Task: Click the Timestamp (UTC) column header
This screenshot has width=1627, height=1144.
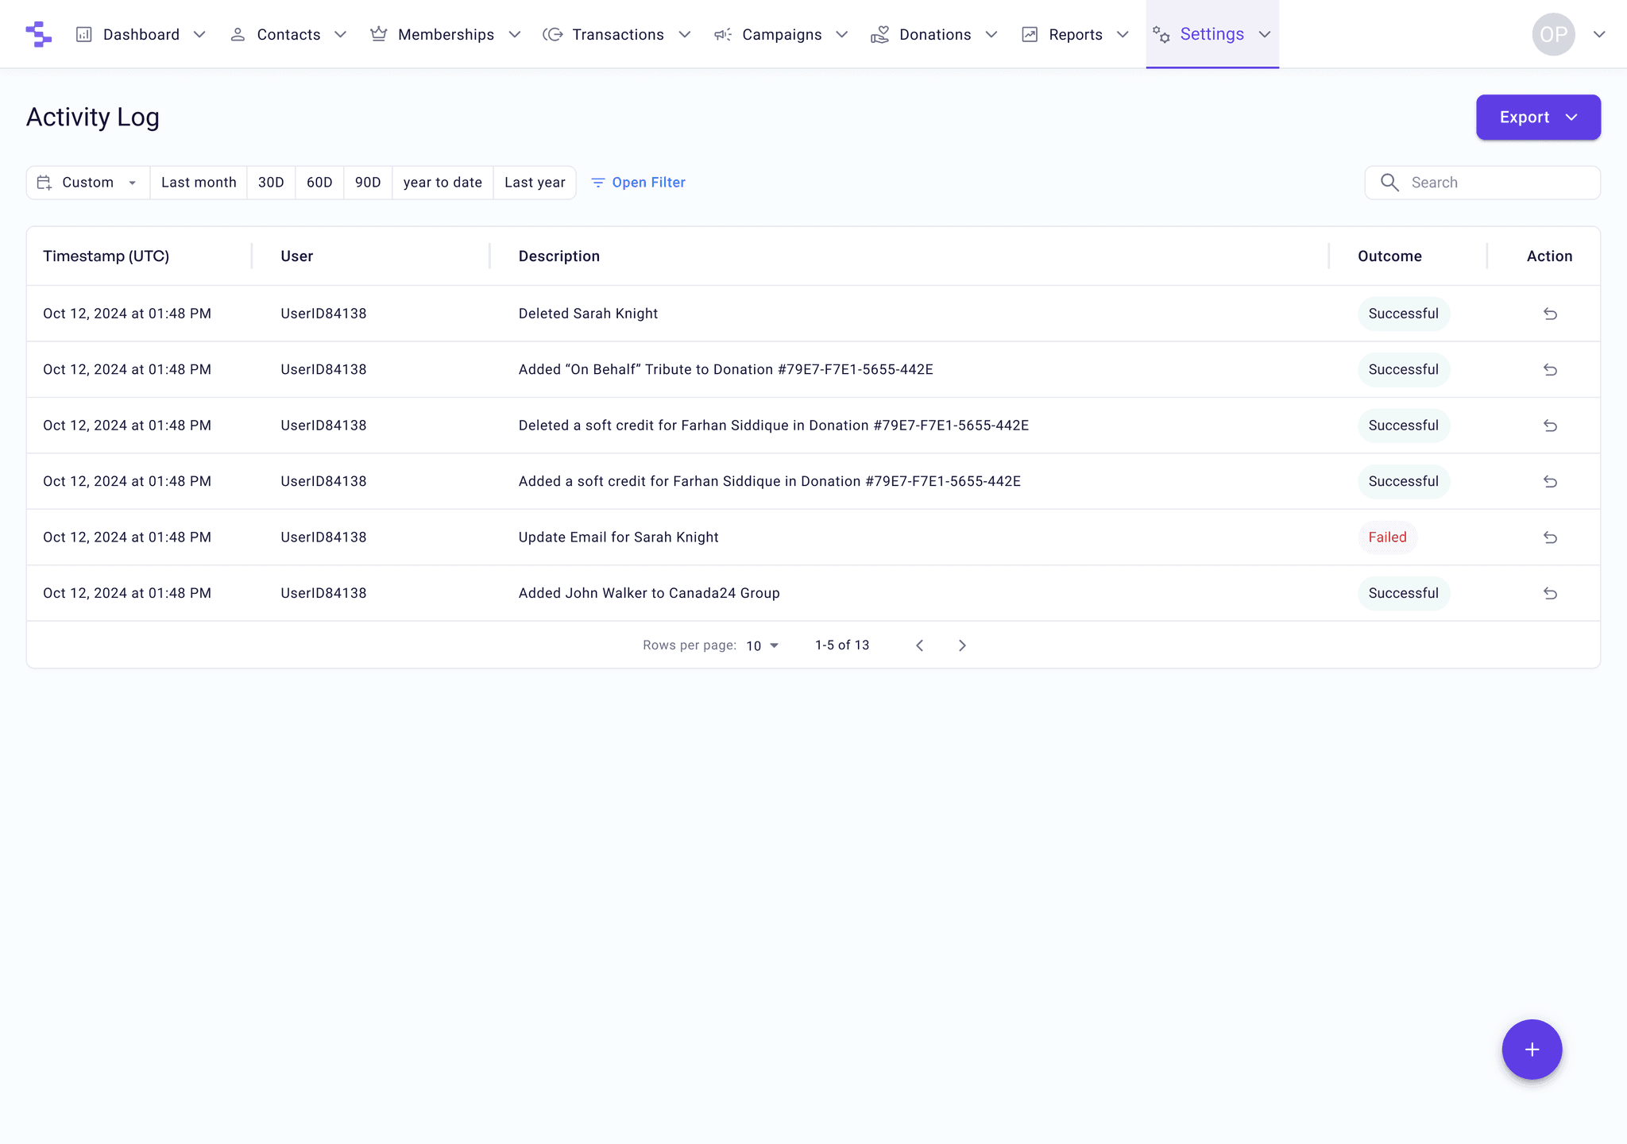Action: [106, 256]
